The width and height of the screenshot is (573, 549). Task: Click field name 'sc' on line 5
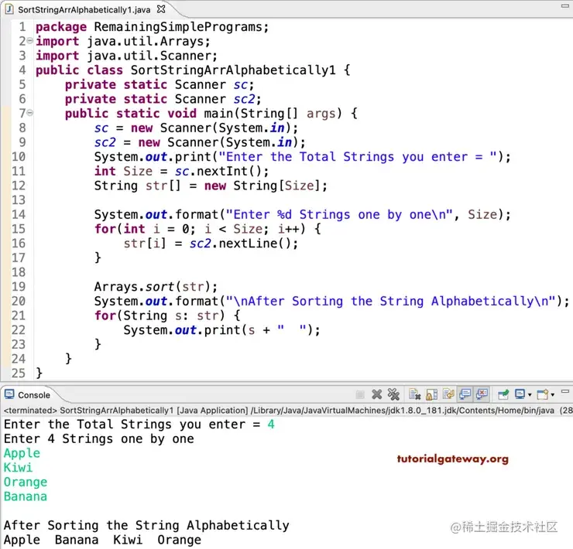(x=241, y=85)
